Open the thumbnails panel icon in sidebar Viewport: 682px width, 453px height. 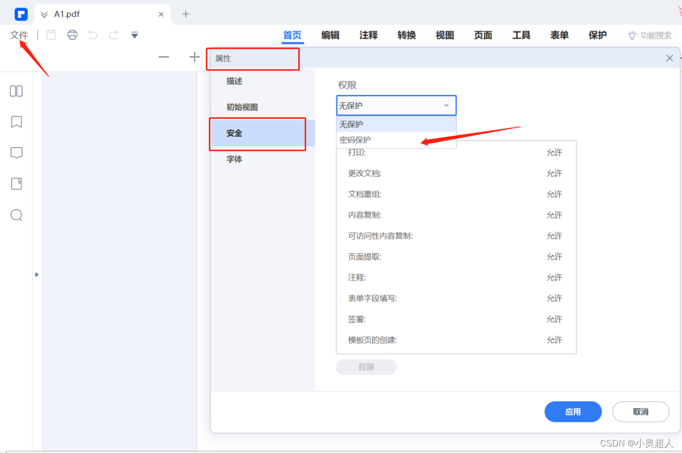(x=16, y=91)
